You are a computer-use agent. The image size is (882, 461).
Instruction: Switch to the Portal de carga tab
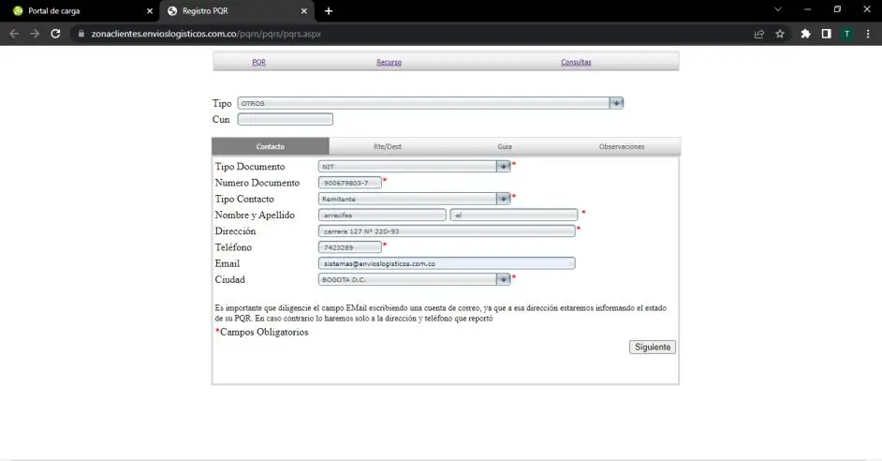81,10
